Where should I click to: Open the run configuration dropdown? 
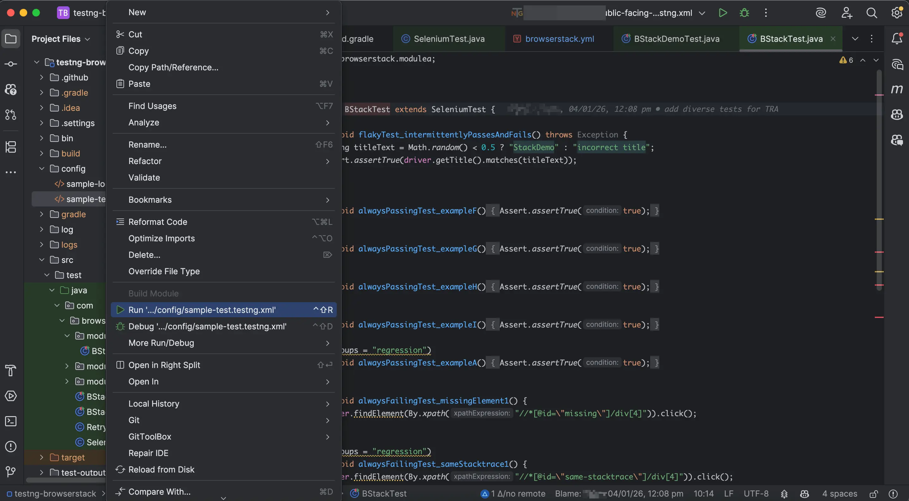tap(702, 13)
